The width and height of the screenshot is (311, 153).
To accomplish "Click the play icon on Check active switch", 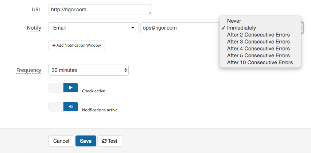I will (x=71, y=88).
